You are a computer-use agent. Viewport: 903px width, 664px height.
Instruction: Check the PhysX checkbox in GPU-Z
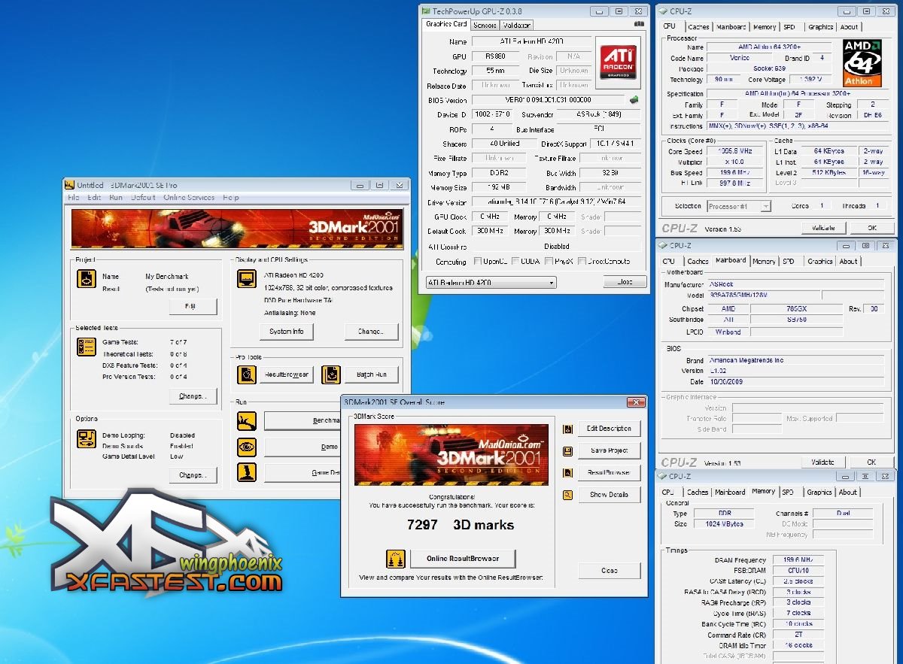coord(549,262)
